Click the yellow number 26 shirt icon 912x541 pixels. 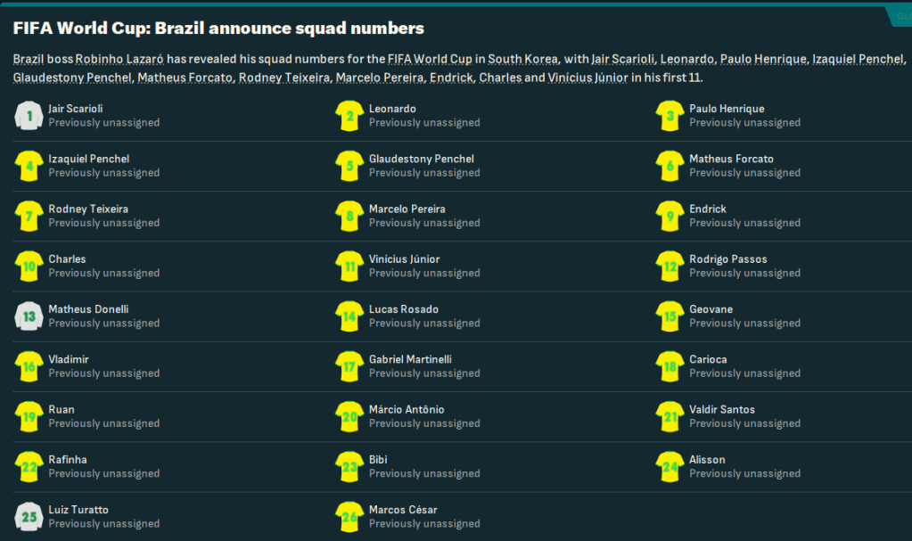click(349, 517)
